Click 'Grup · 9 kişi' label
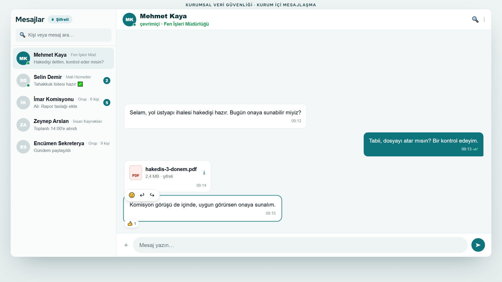The width and height of the screenshot is (502, 282). click(x=99, y=143)
